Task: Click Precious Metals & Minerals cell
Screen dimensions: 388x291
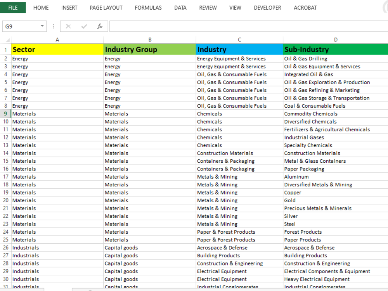Action: pyautogui.click(x=336, y=208)
